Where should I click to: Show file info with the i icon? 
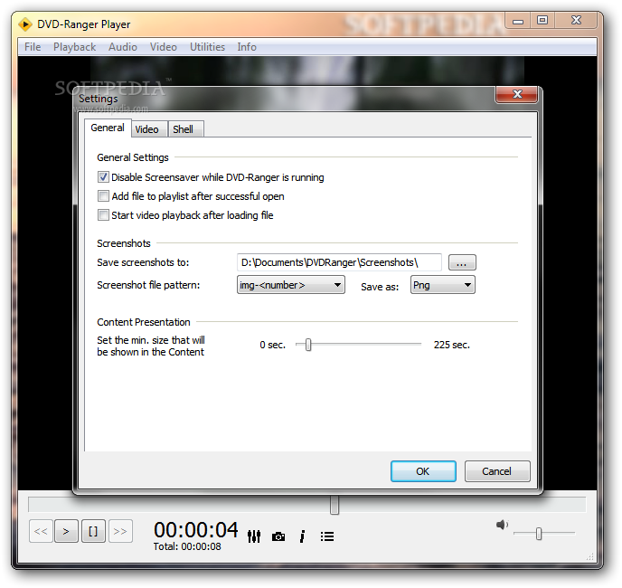point(302,536)
